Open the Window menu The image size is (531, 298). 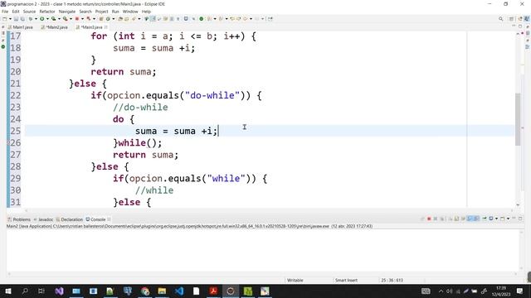pyautogui.click(x=130, y=12)
